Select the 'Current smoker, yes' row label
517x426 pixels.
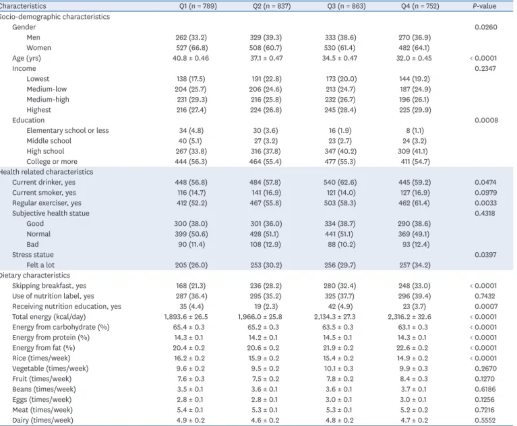[44, 193]
